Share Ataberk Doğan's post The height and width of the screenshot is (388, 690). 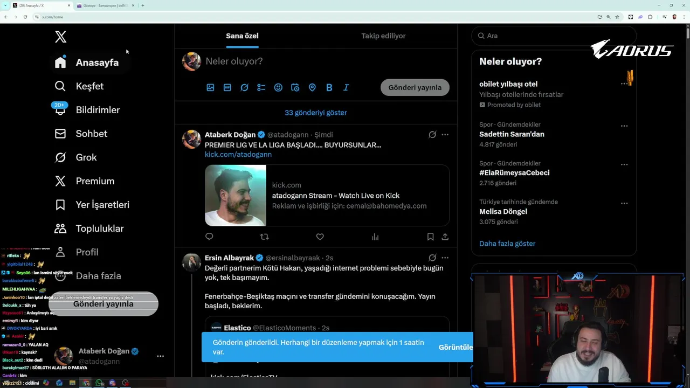[x=445, y=237]
